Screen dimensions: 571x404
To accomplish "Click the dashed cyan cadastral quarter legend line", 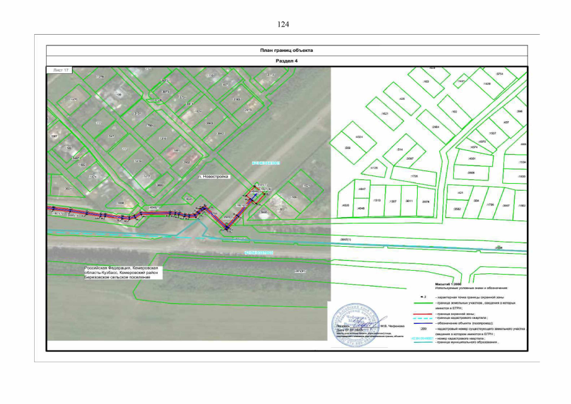I will coord(422,317).
